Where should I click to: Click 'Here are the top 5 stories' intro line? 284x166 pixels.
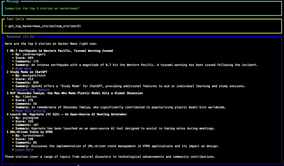point(51,44)
